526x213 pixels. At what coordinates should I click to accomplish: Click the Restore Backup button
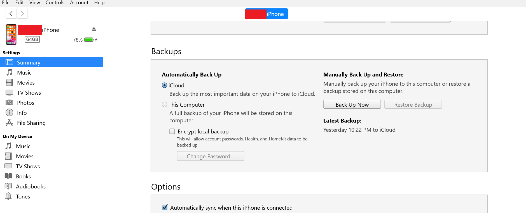click(x=413, y=104)
